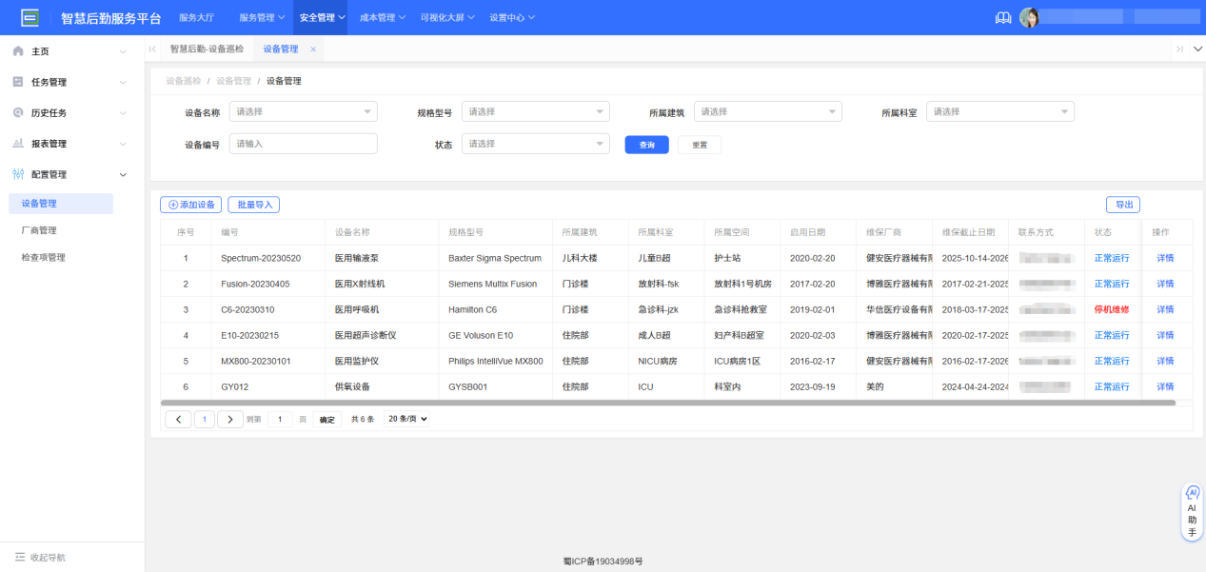
Task: Open the 设备名称 dropdown selector
Action: click(x=303, y=110)
